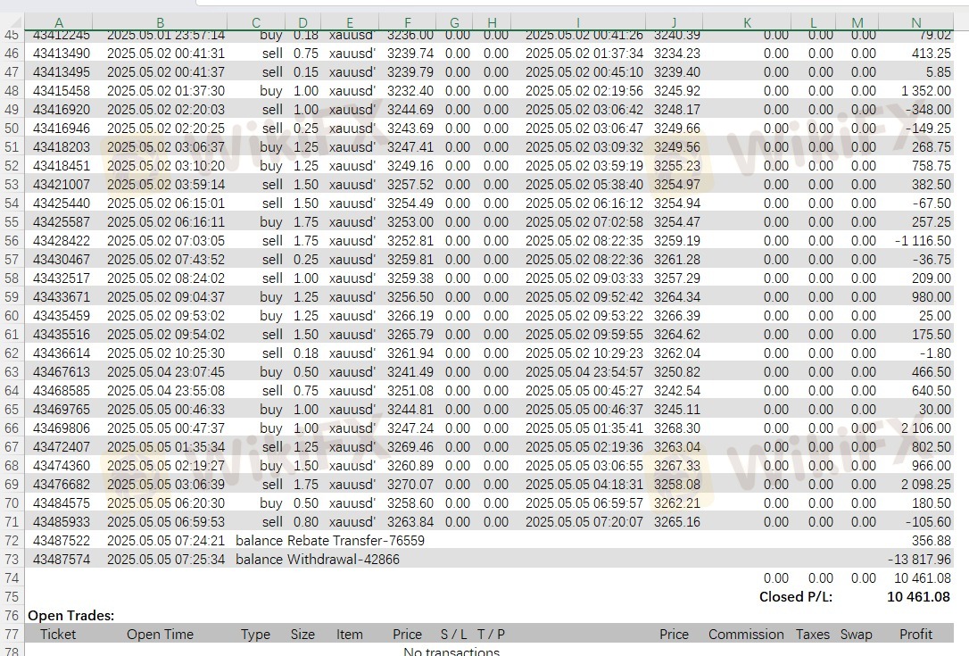Click the Withdrawal-42866 balance cell
This screenshot has width=969, height=656.
(318, 560)
